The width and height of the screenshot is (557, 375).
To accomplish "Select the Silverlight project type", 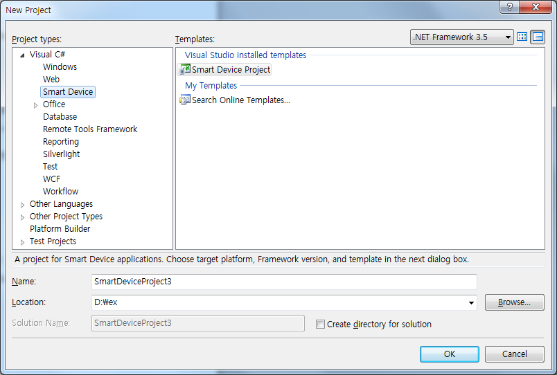I will point(61,154).
